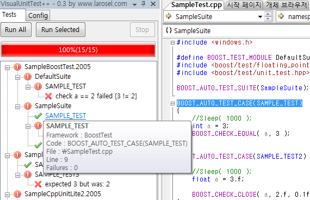Open the SampleSuite scope dropdown arrow

tap(260, 17)
